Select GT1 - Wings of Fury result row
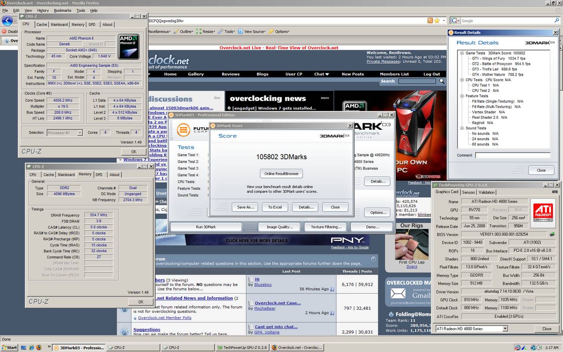 pos(498,59)
